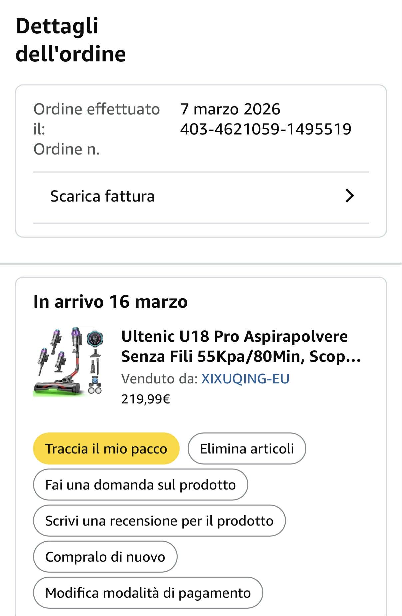Click the Dettagli dell'ordine page title
The image size is (402, 616).
71,40
